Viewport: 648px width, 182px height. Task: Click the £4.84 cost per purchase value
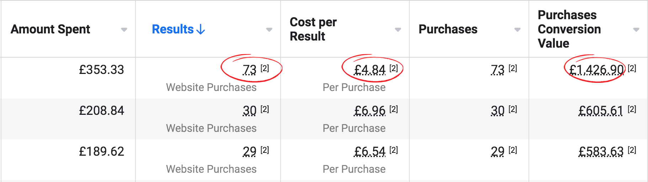point(370,70)
